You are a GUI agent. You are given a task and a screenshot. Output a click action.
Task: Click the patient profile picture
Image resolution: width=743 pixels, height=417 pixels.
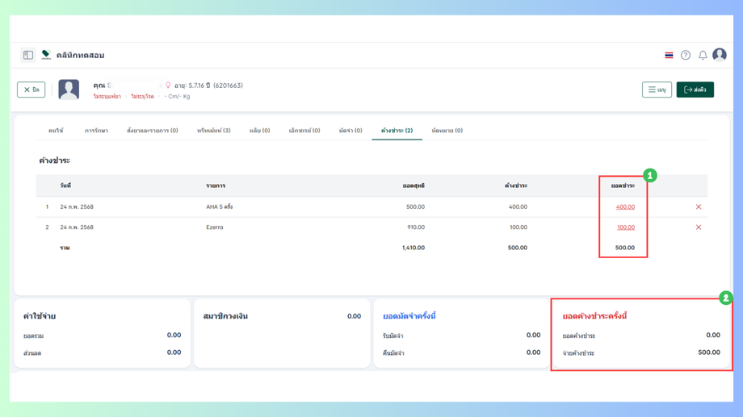pyautogui.click(x=69, y=90)
